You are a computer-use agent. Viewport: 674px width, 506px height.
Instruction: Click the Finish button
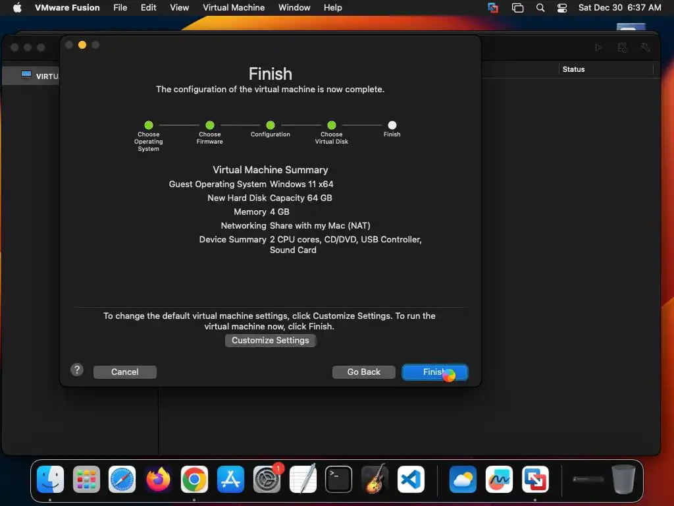pyautogui.click(x=434, y=372)
